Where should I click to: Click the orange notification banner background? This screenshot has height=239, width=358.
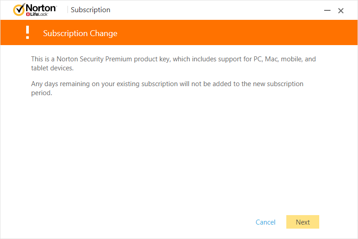tap(228, 32)
